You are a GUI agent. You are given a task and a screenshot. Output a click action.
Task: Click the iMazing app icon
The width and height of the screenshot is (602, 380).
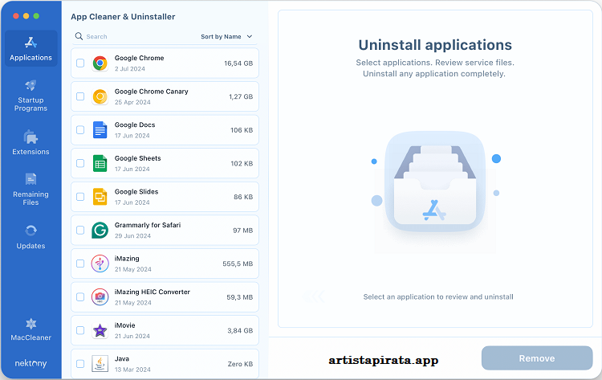point(100,264)
